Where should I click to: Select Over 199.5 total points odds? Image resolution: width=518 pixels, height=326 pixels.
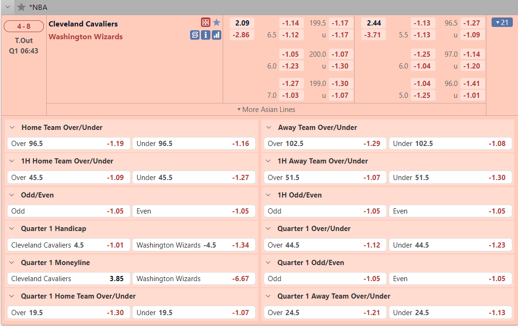coord(340,23)
